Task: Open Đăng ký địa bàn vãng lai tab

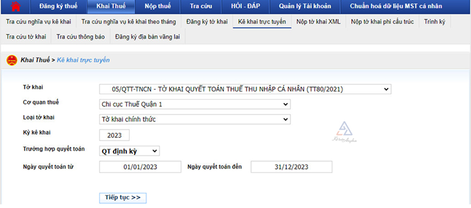Action: coord(148,37)
